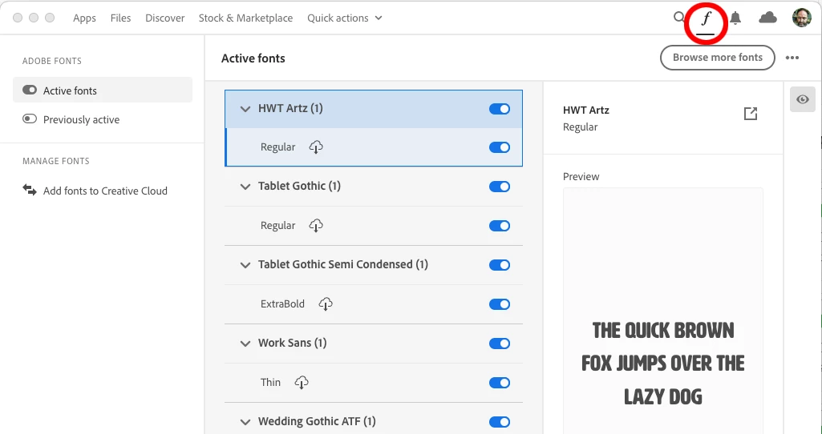
Task: Collapse Tablet Gothic Semi Condensed chevron
Action: (245, 265)
